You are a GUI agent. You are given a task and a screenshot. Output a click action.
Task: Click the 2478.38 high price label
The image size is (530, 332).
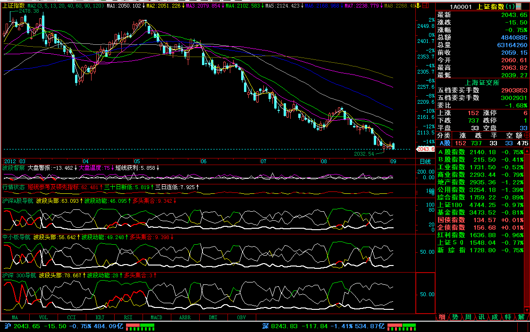[x=29, y=11]
